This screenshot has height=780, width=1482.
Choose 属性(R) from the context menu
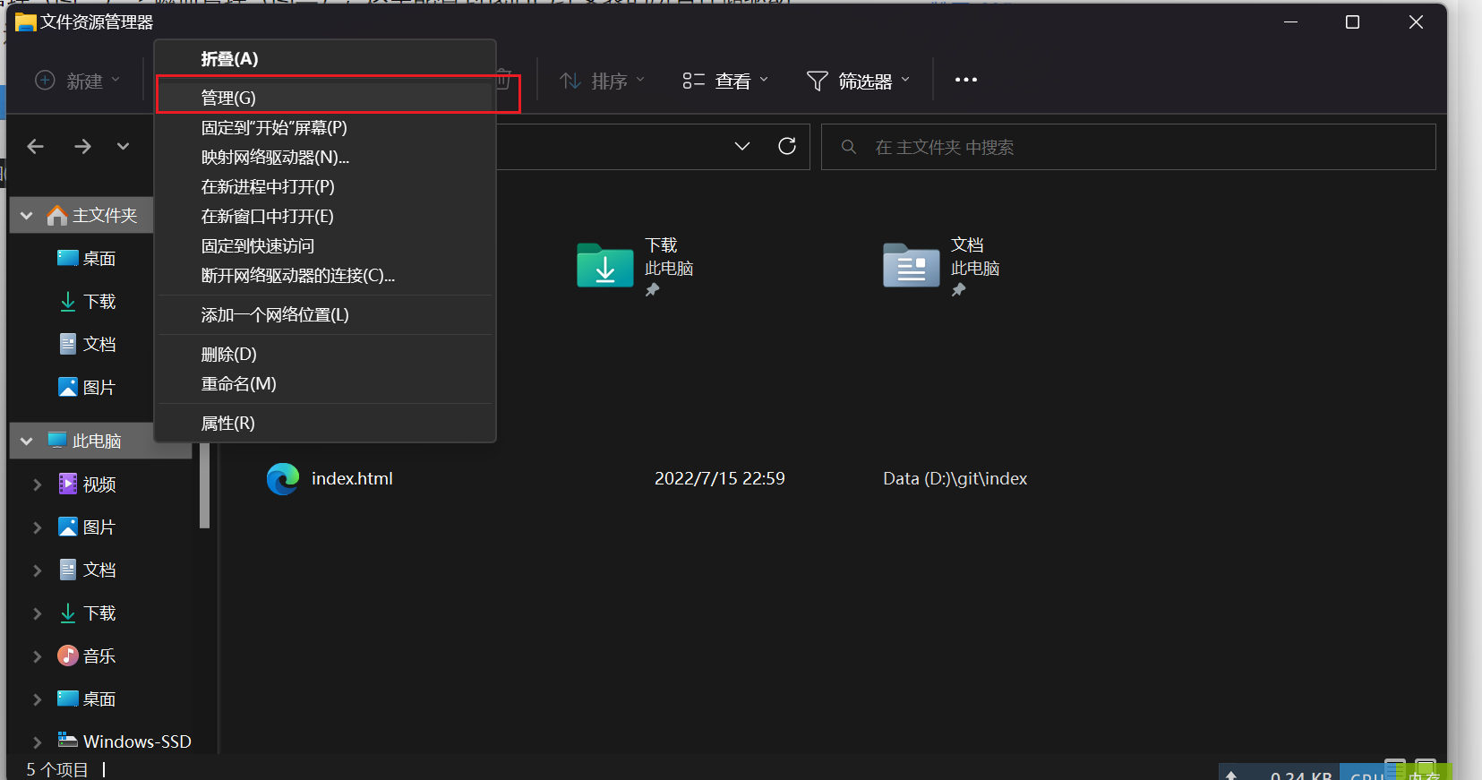point(228,424)
